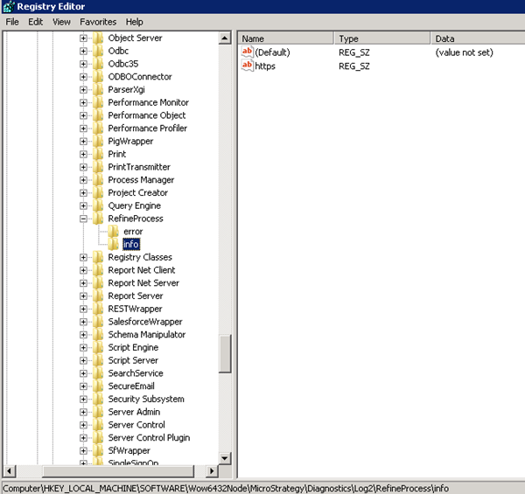The width and height of the screenshot is (525, 494).
Task: Click the folder icon beside Query Engine
Action: pos(97,205)
